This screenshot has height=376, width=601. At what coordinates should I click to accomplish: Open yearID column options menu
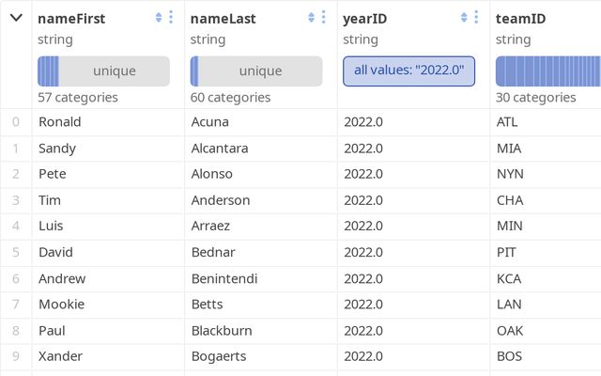(x=476, y=18)
